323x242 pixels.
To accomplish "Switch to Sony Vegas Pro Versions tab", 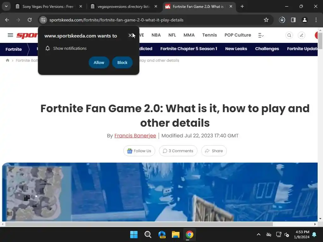I will pos(48,7).
